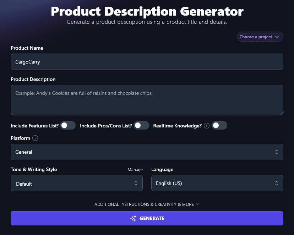Enable the Include Features List toggle
Viewport: 294px width, 235px height.
tap(67, 125)
